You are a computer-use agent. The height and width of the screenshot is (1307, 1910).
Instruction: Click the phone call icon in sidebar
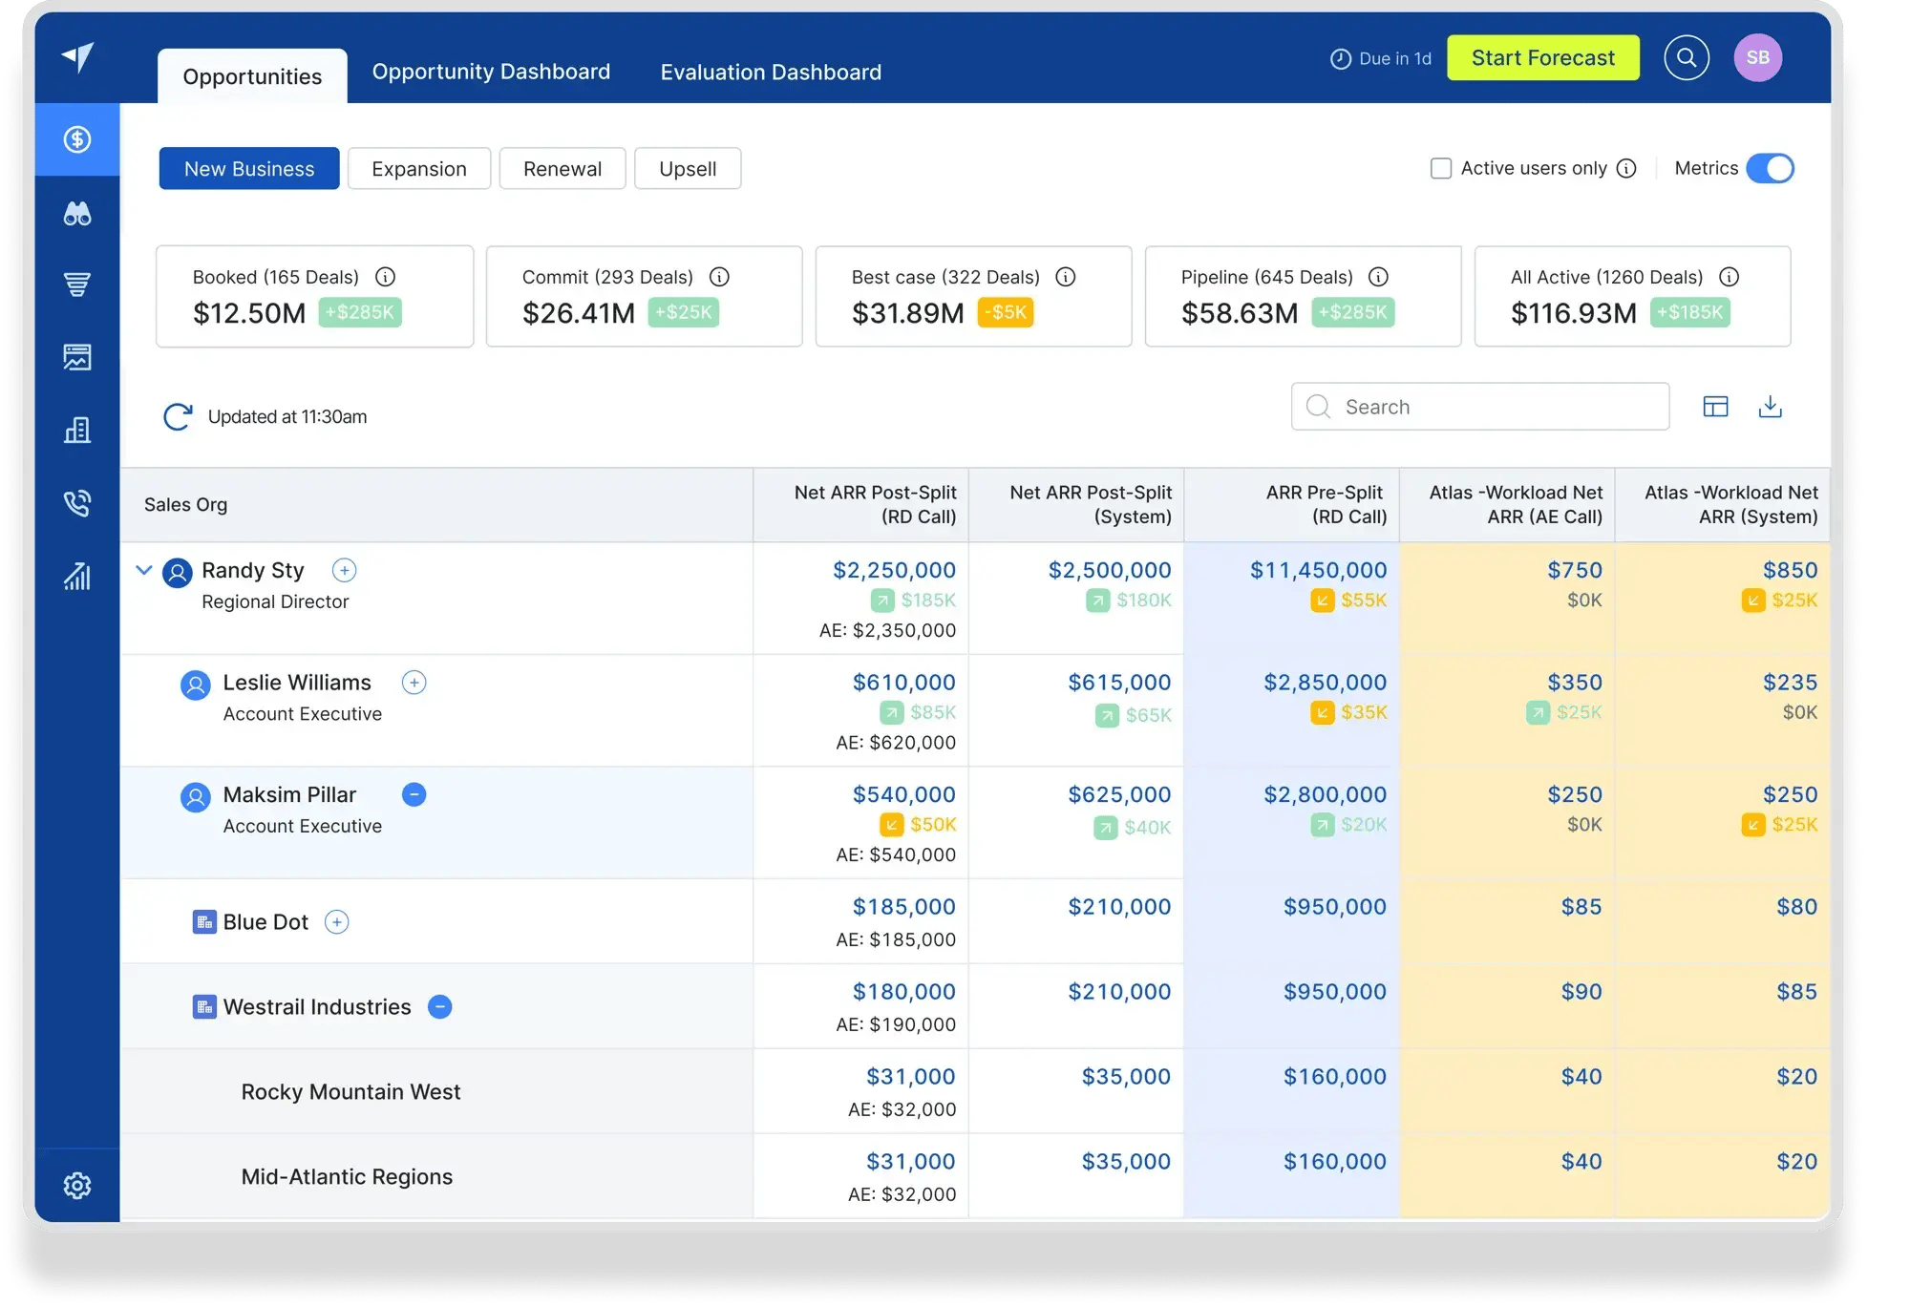coord(80,502)
